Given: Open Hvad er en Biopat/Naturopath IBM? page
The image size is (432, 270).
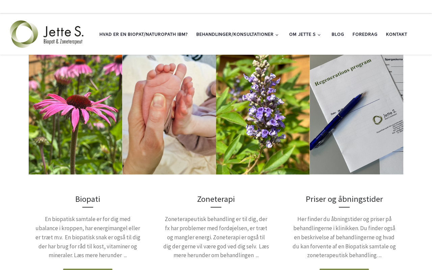Looking at the screenshot, I should point(143,34).
